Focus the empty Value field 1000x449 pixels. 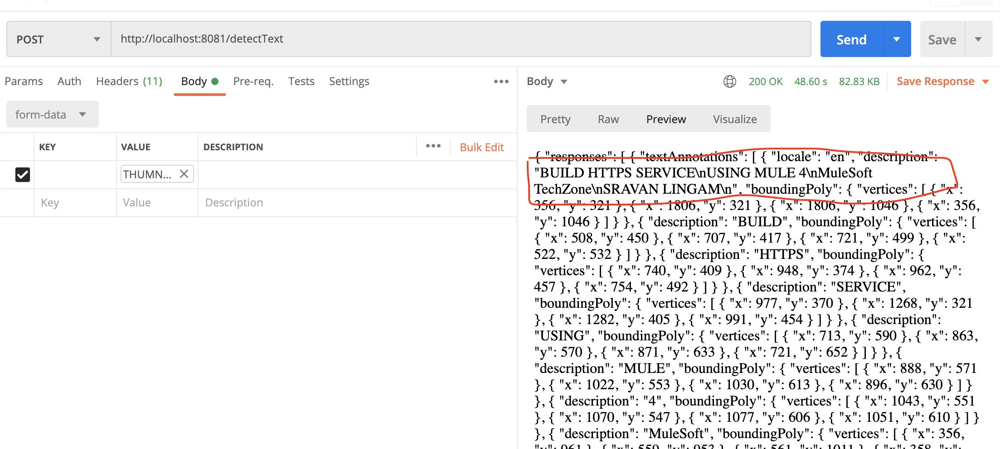pyautogui.click(x=157, y=203)
